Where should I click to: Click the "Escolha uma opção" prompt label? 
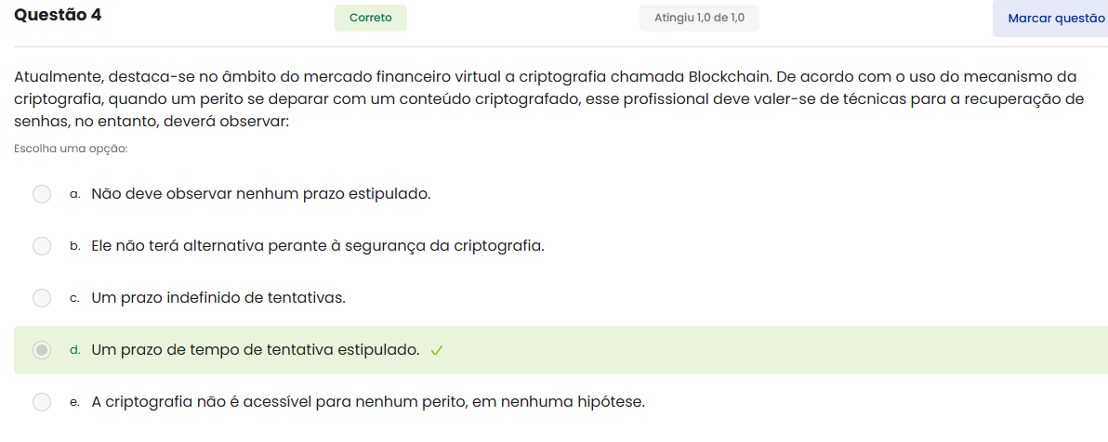(71, 148)
